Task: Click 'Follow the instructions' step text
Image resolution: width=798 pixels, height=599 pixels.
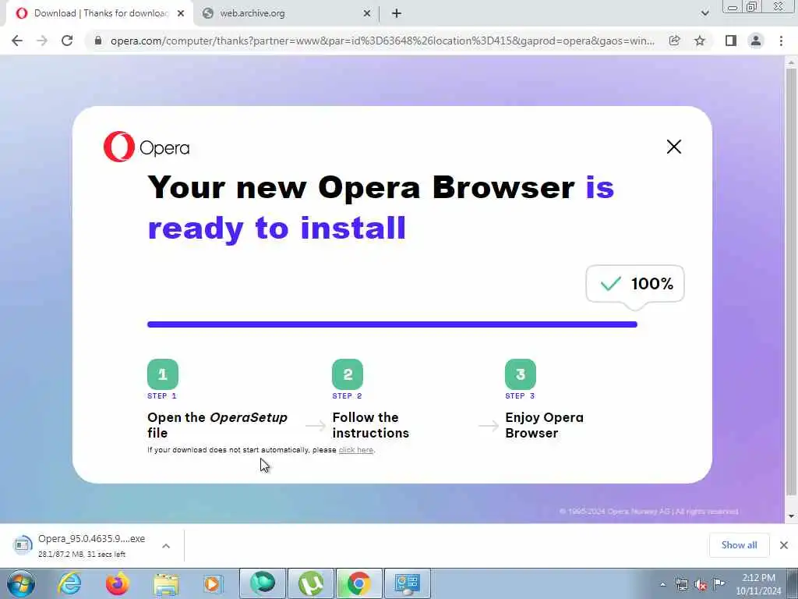Action: pyautogui.click(x=370, y=425)
